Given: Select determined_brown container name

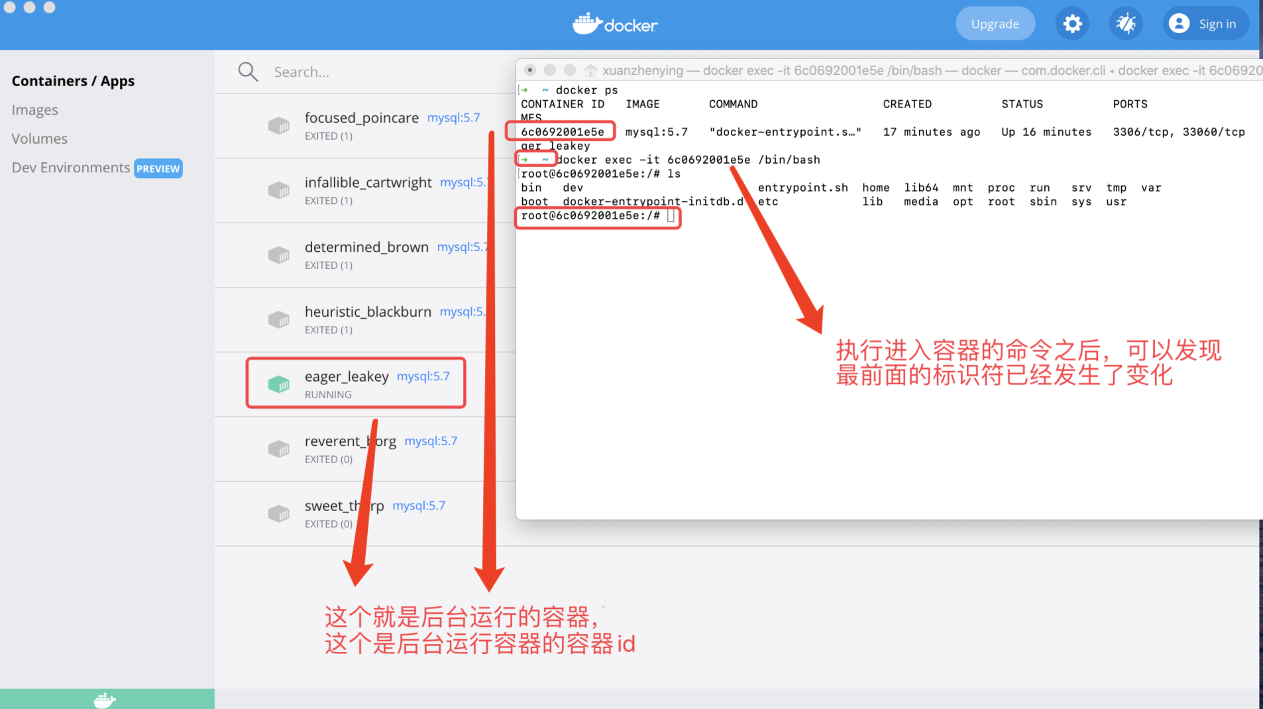Looking at the screenshot, I should tap(366, 247).
